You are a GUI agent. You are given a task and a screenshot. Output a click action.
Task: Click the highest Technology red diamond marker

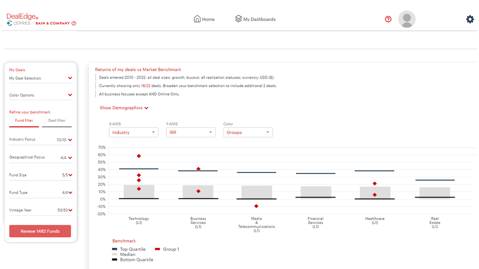[139, 156]
